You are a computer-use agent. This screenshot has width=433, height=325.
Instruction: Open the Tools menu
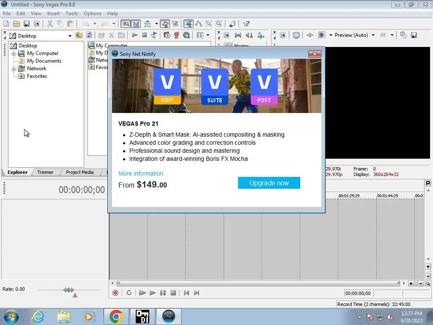point(71,13)
